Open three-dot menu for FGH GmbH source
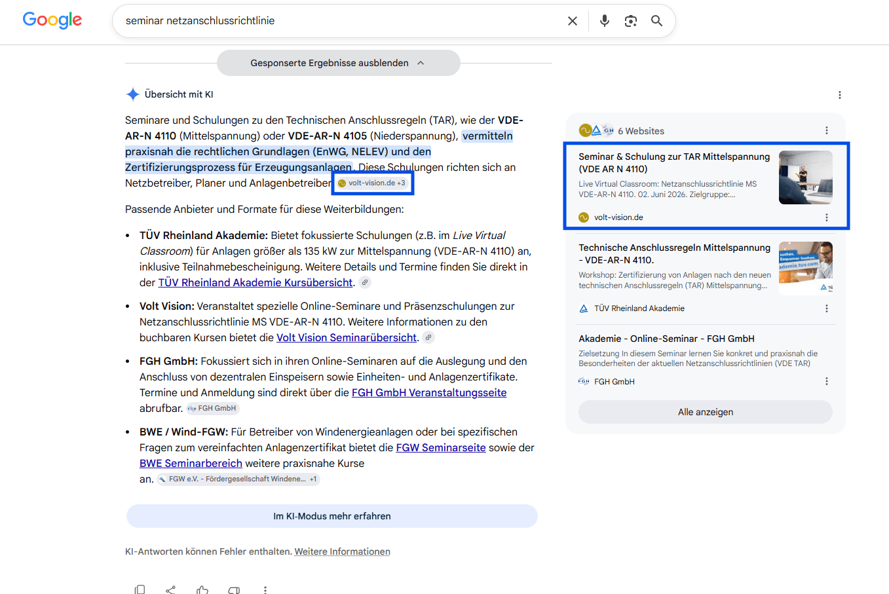The height and width of the screenshot is (594, 889). [x=827, y=381]
